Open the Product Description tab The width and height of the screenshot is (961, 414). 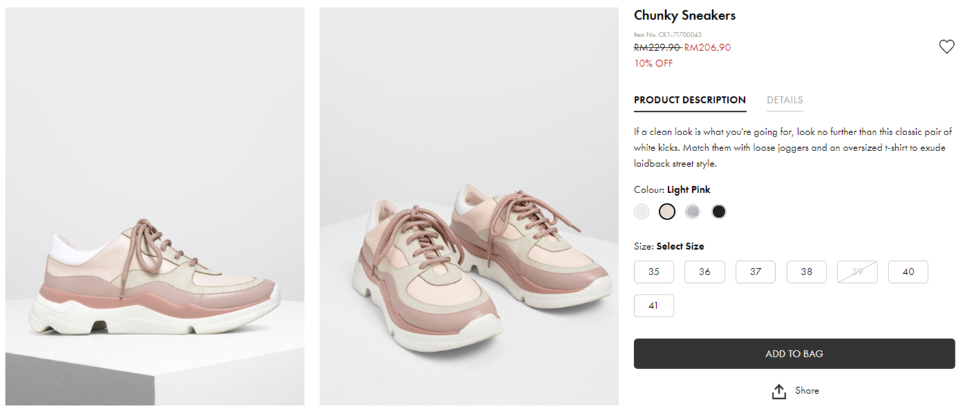click(689, 100)
